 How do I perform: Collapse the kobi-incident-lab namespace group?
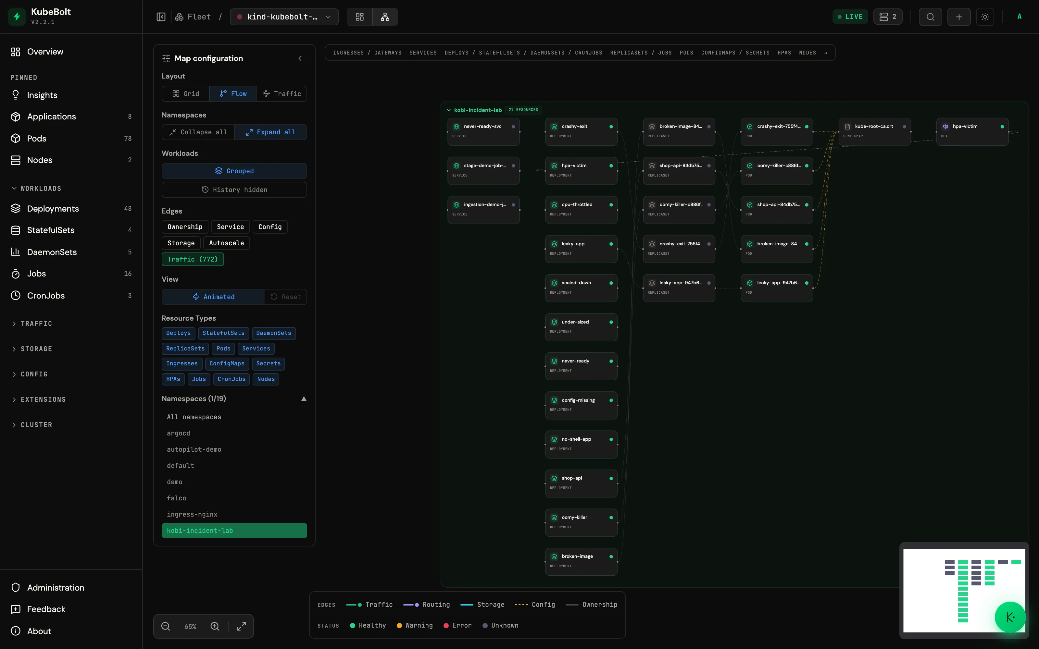point(449,110)
